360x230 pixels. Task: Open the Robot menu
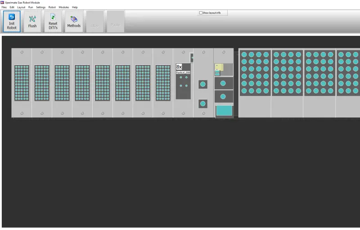pos(52,7)
